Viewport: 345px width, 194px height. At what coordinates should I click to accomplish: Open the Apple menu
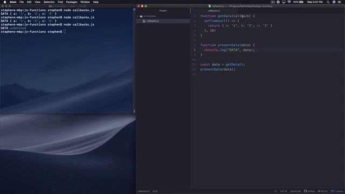5,2
